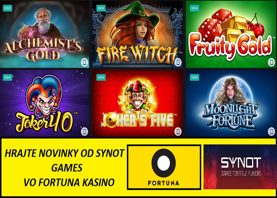Click mobile icon on Alchemist's Gold tile
This screenshot has height=198, width=277.
[84, 63]
